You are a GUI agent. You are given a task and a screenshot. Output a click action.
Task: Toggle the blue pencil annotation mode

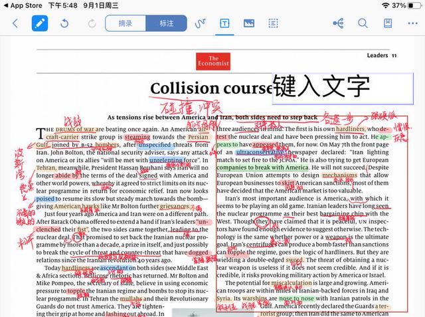click(x=40, y=23)
